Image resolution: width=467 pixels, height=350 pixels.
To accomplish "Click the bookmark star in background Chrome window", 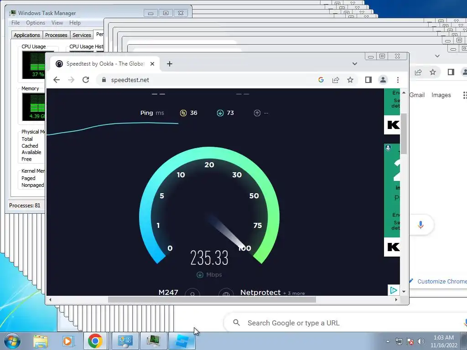I will click(x=433, y=72).
